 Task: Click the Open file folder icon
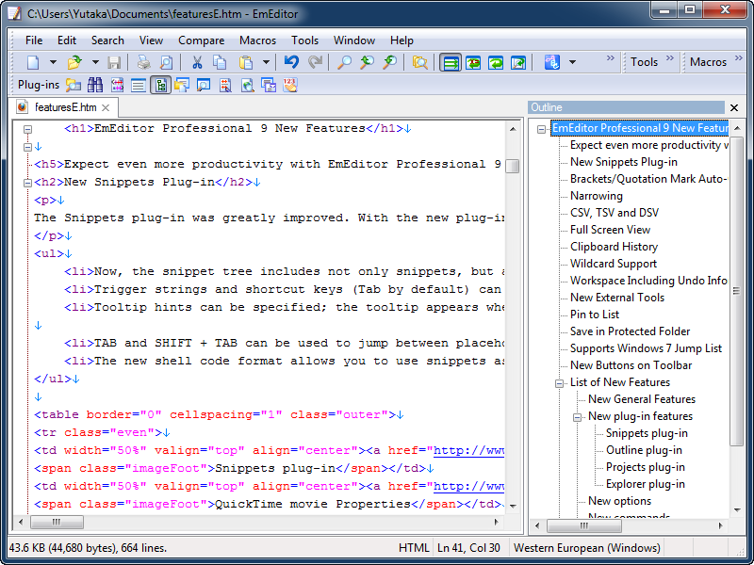click(74, 62)
